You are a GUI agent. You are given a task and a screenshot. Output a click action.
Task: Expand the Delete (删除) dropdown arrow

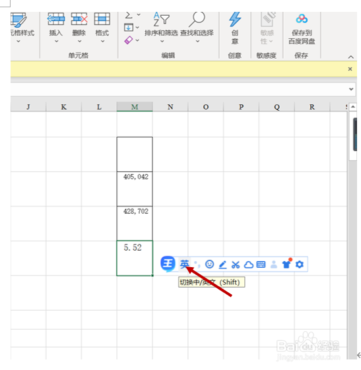(80, 42)
